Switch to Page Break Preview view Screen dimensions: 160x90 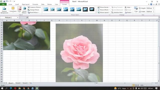tap(138, 85)
